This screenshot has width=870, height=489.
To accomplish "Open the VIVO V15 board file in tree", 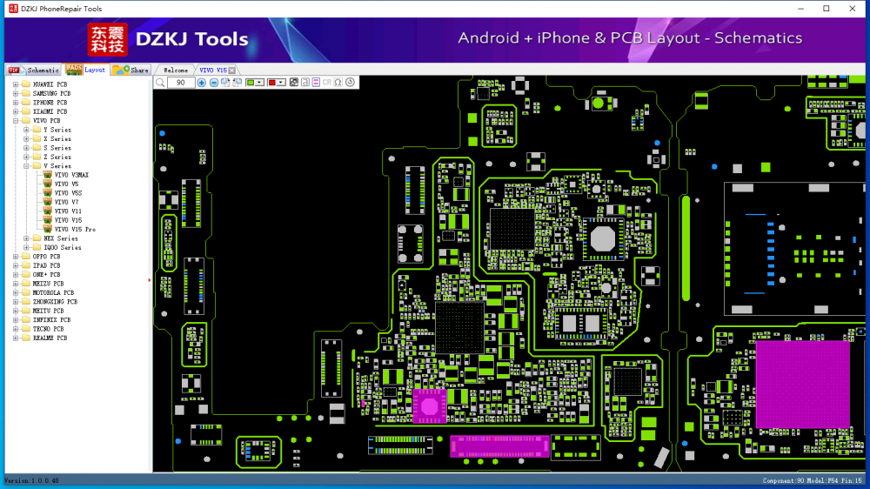I will click(68, 220).
